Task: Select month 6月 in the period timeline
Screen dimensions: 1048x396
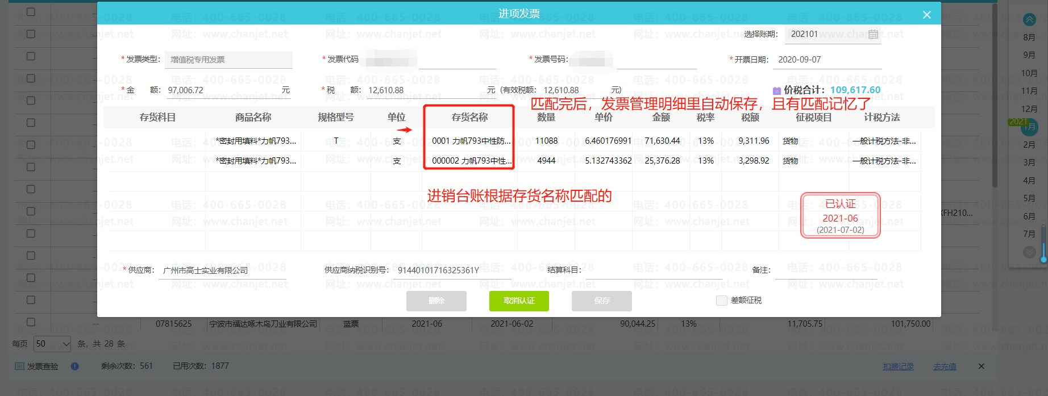Action: click(1029, 216)
